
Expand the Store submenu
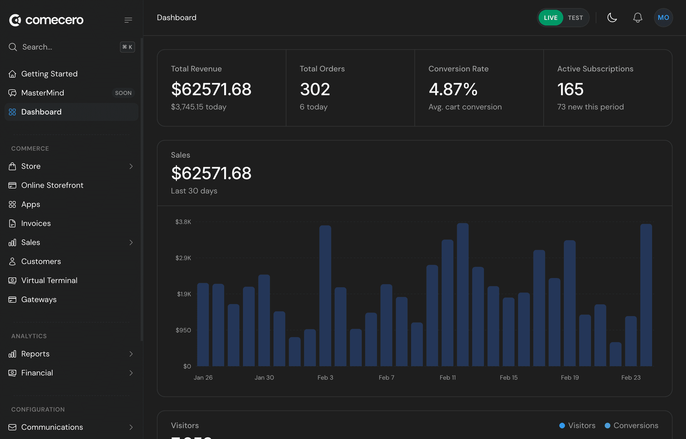(131, 166)
